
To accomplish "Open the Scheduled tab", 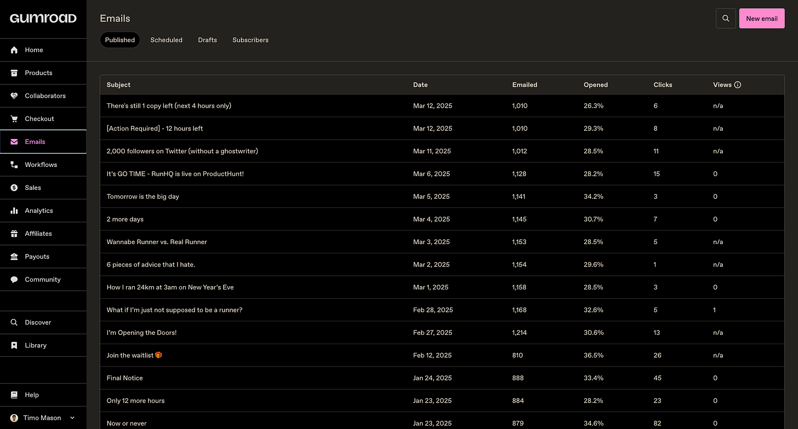I will [x=166, y=40].
